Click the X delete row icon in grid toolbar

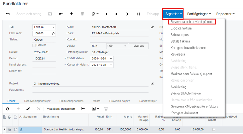pyautogui.click(x=38, y=109)
